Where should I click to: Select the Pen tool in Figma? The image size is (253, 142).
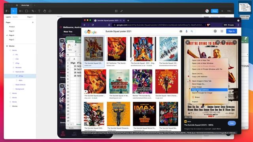(x=33, y=11)
